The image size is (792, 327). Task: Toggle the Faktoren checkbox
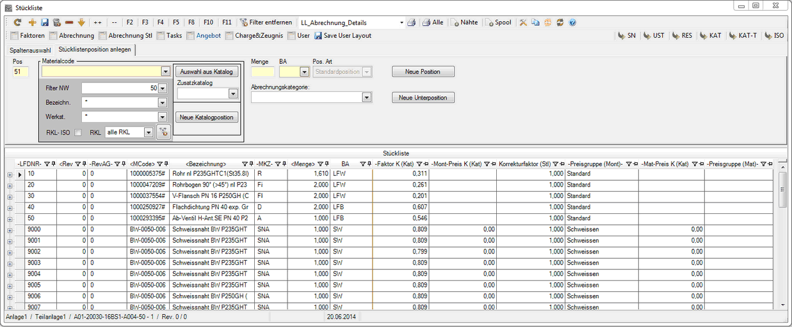[15, 36]
